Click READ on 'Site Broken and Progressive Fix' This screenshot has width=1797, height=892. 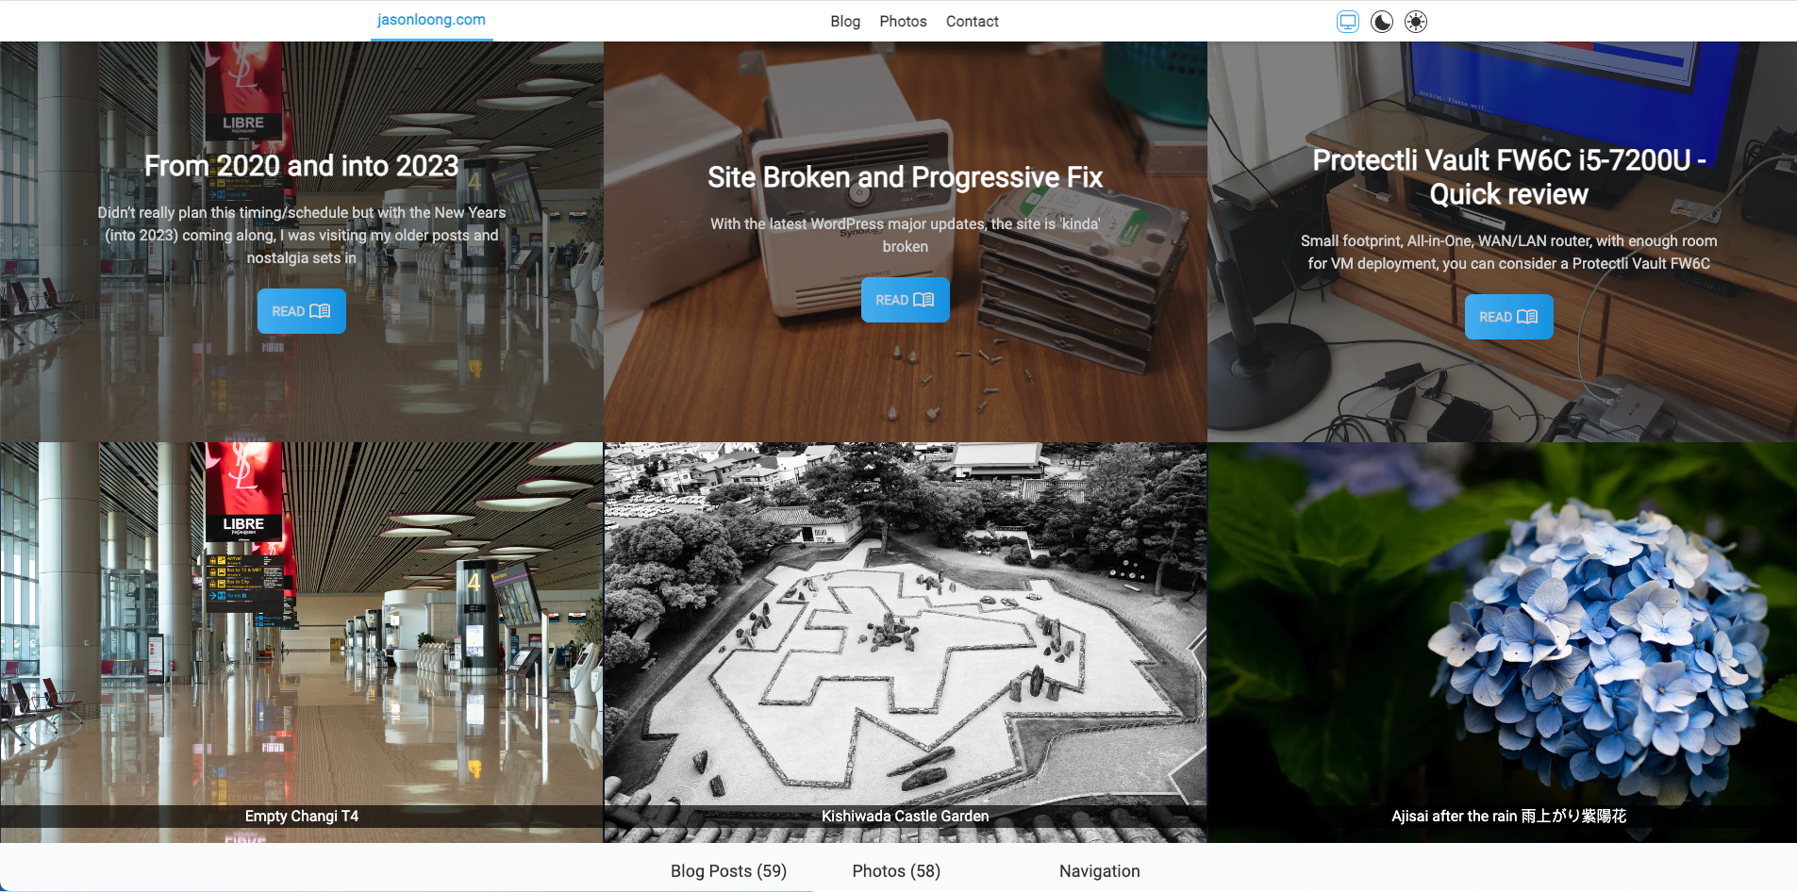pyautogui.click(x=904, y=299)
